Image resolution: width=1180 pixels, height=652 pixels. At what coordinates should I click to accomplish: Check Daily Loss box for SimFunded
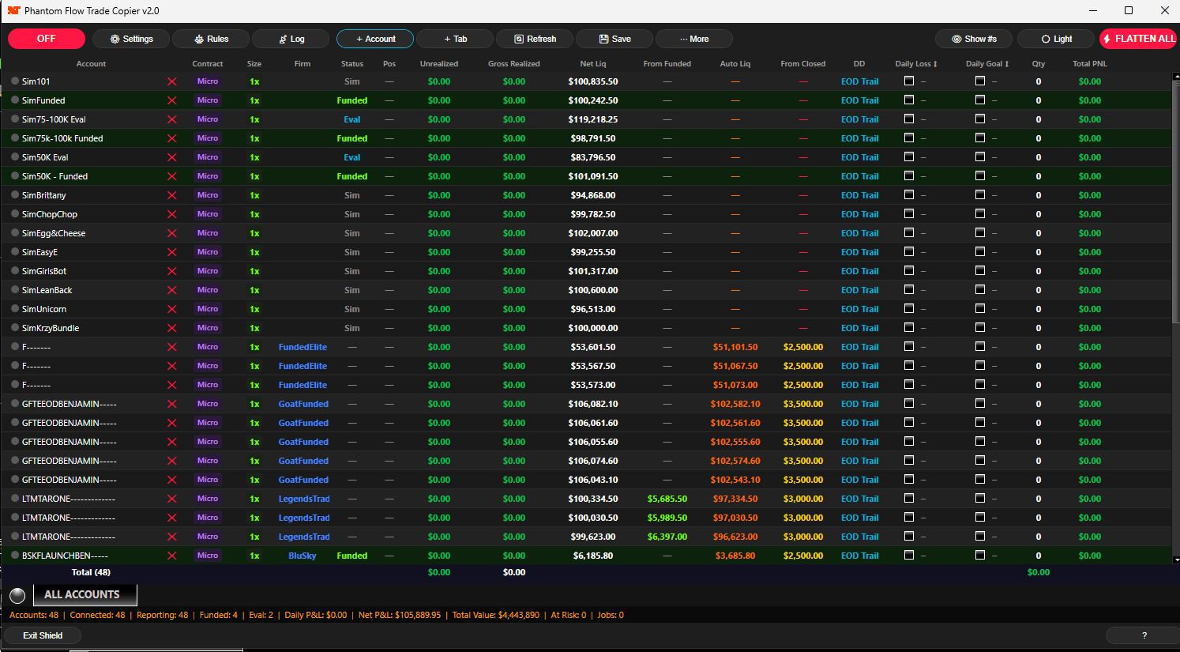(x=908, y=100)
